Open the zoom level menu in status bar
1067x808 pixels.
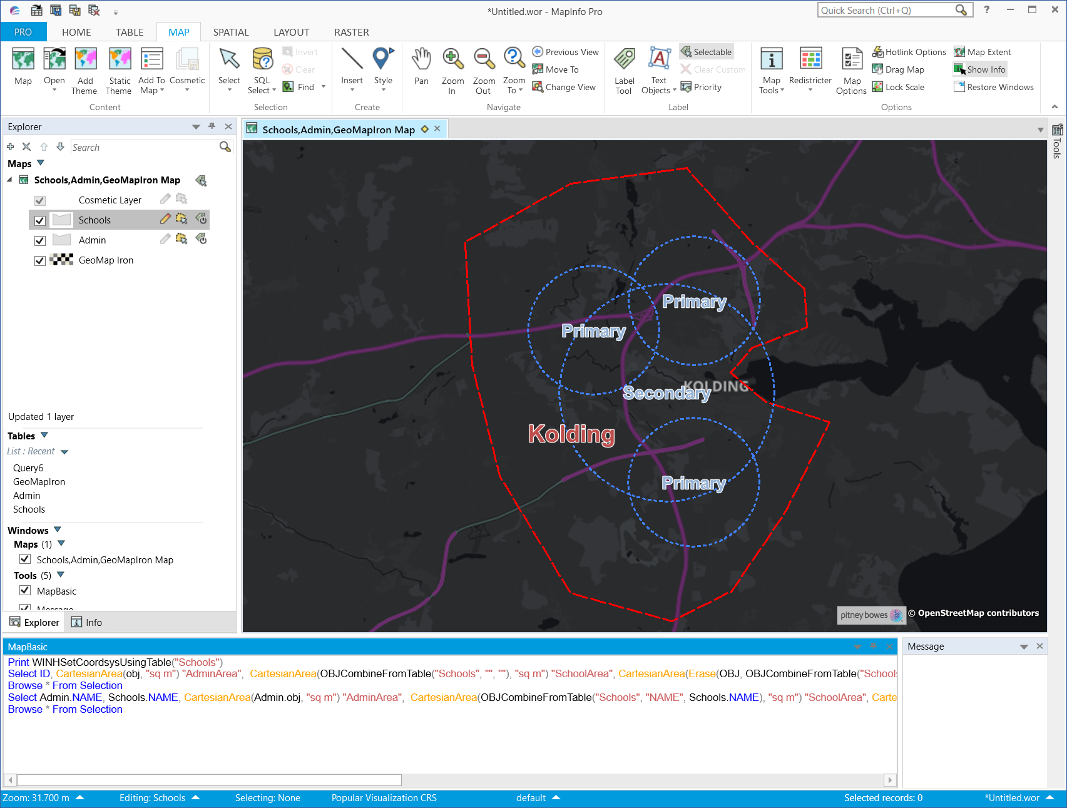click(x=80, y=797)
